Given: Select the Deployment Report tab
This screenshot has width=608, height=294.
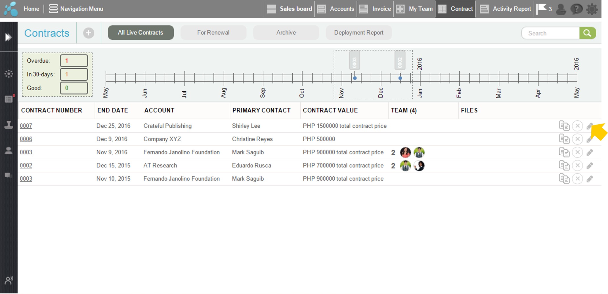Looking at the screenshot, I should (358, 33).
